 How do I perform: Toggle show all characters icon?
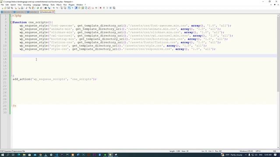[x=73, y=8]
